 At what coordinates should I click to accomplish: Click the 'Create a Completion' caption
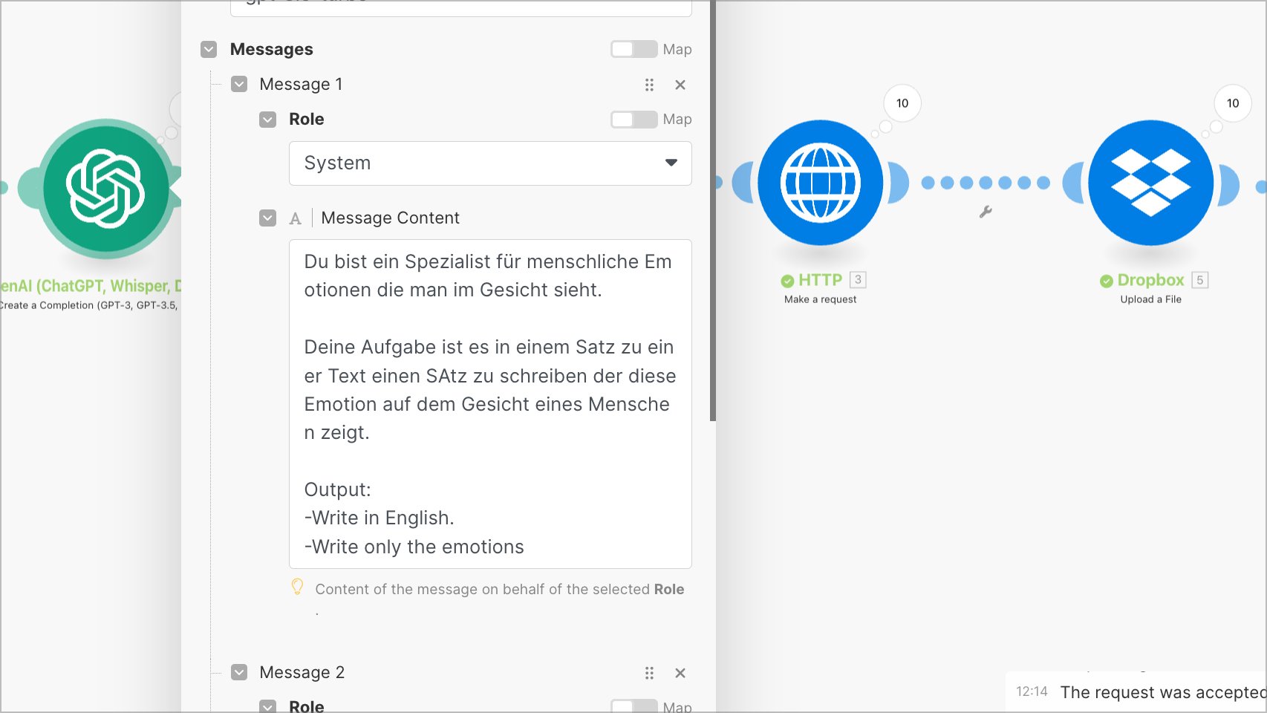(89, 305)
